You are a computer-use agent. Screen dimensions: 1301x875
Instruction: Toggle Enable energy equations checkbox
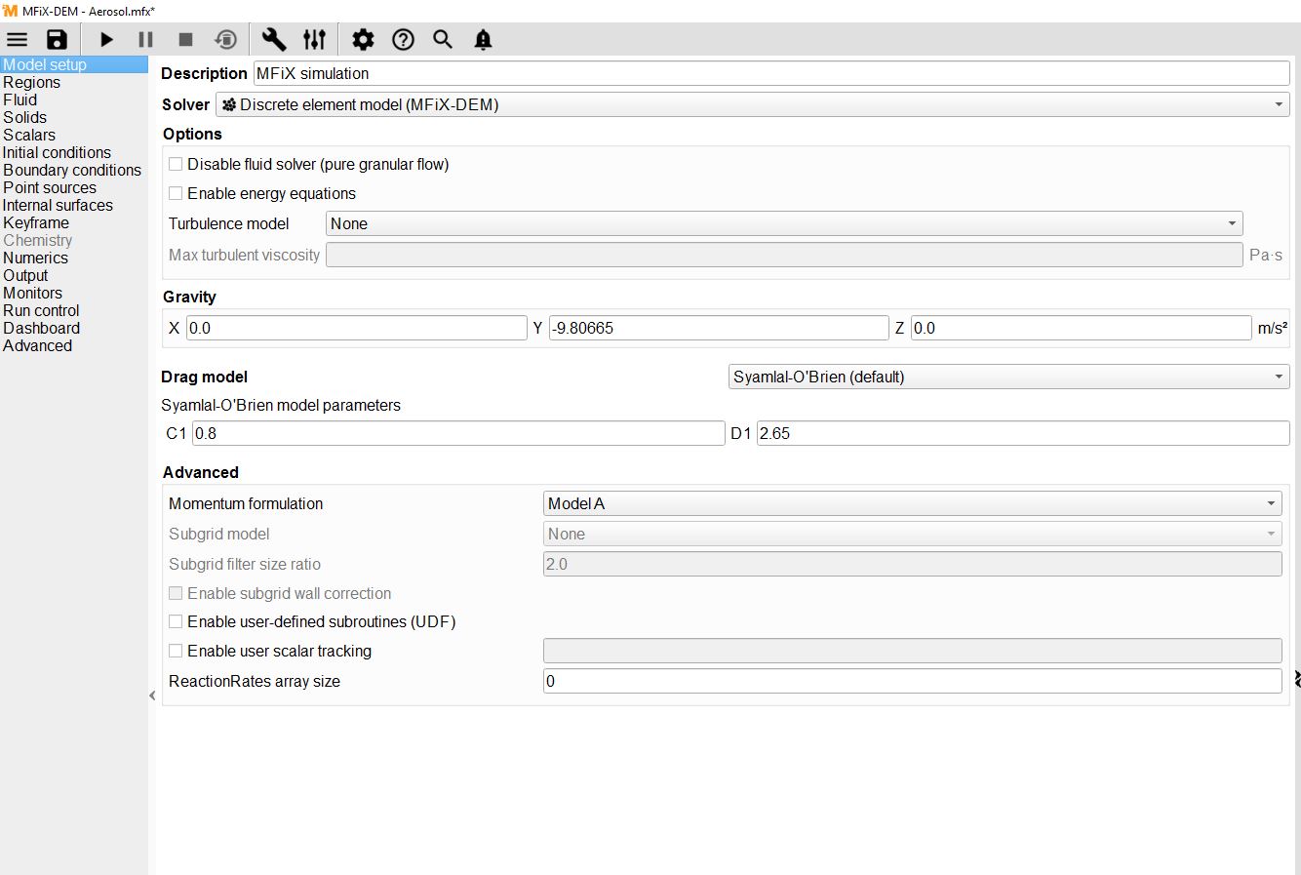point(176,193)
